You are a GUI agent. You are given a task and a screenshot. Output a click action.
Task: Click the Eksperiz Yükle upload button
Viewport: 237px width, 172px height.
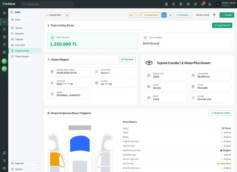[x=220, y=113]
